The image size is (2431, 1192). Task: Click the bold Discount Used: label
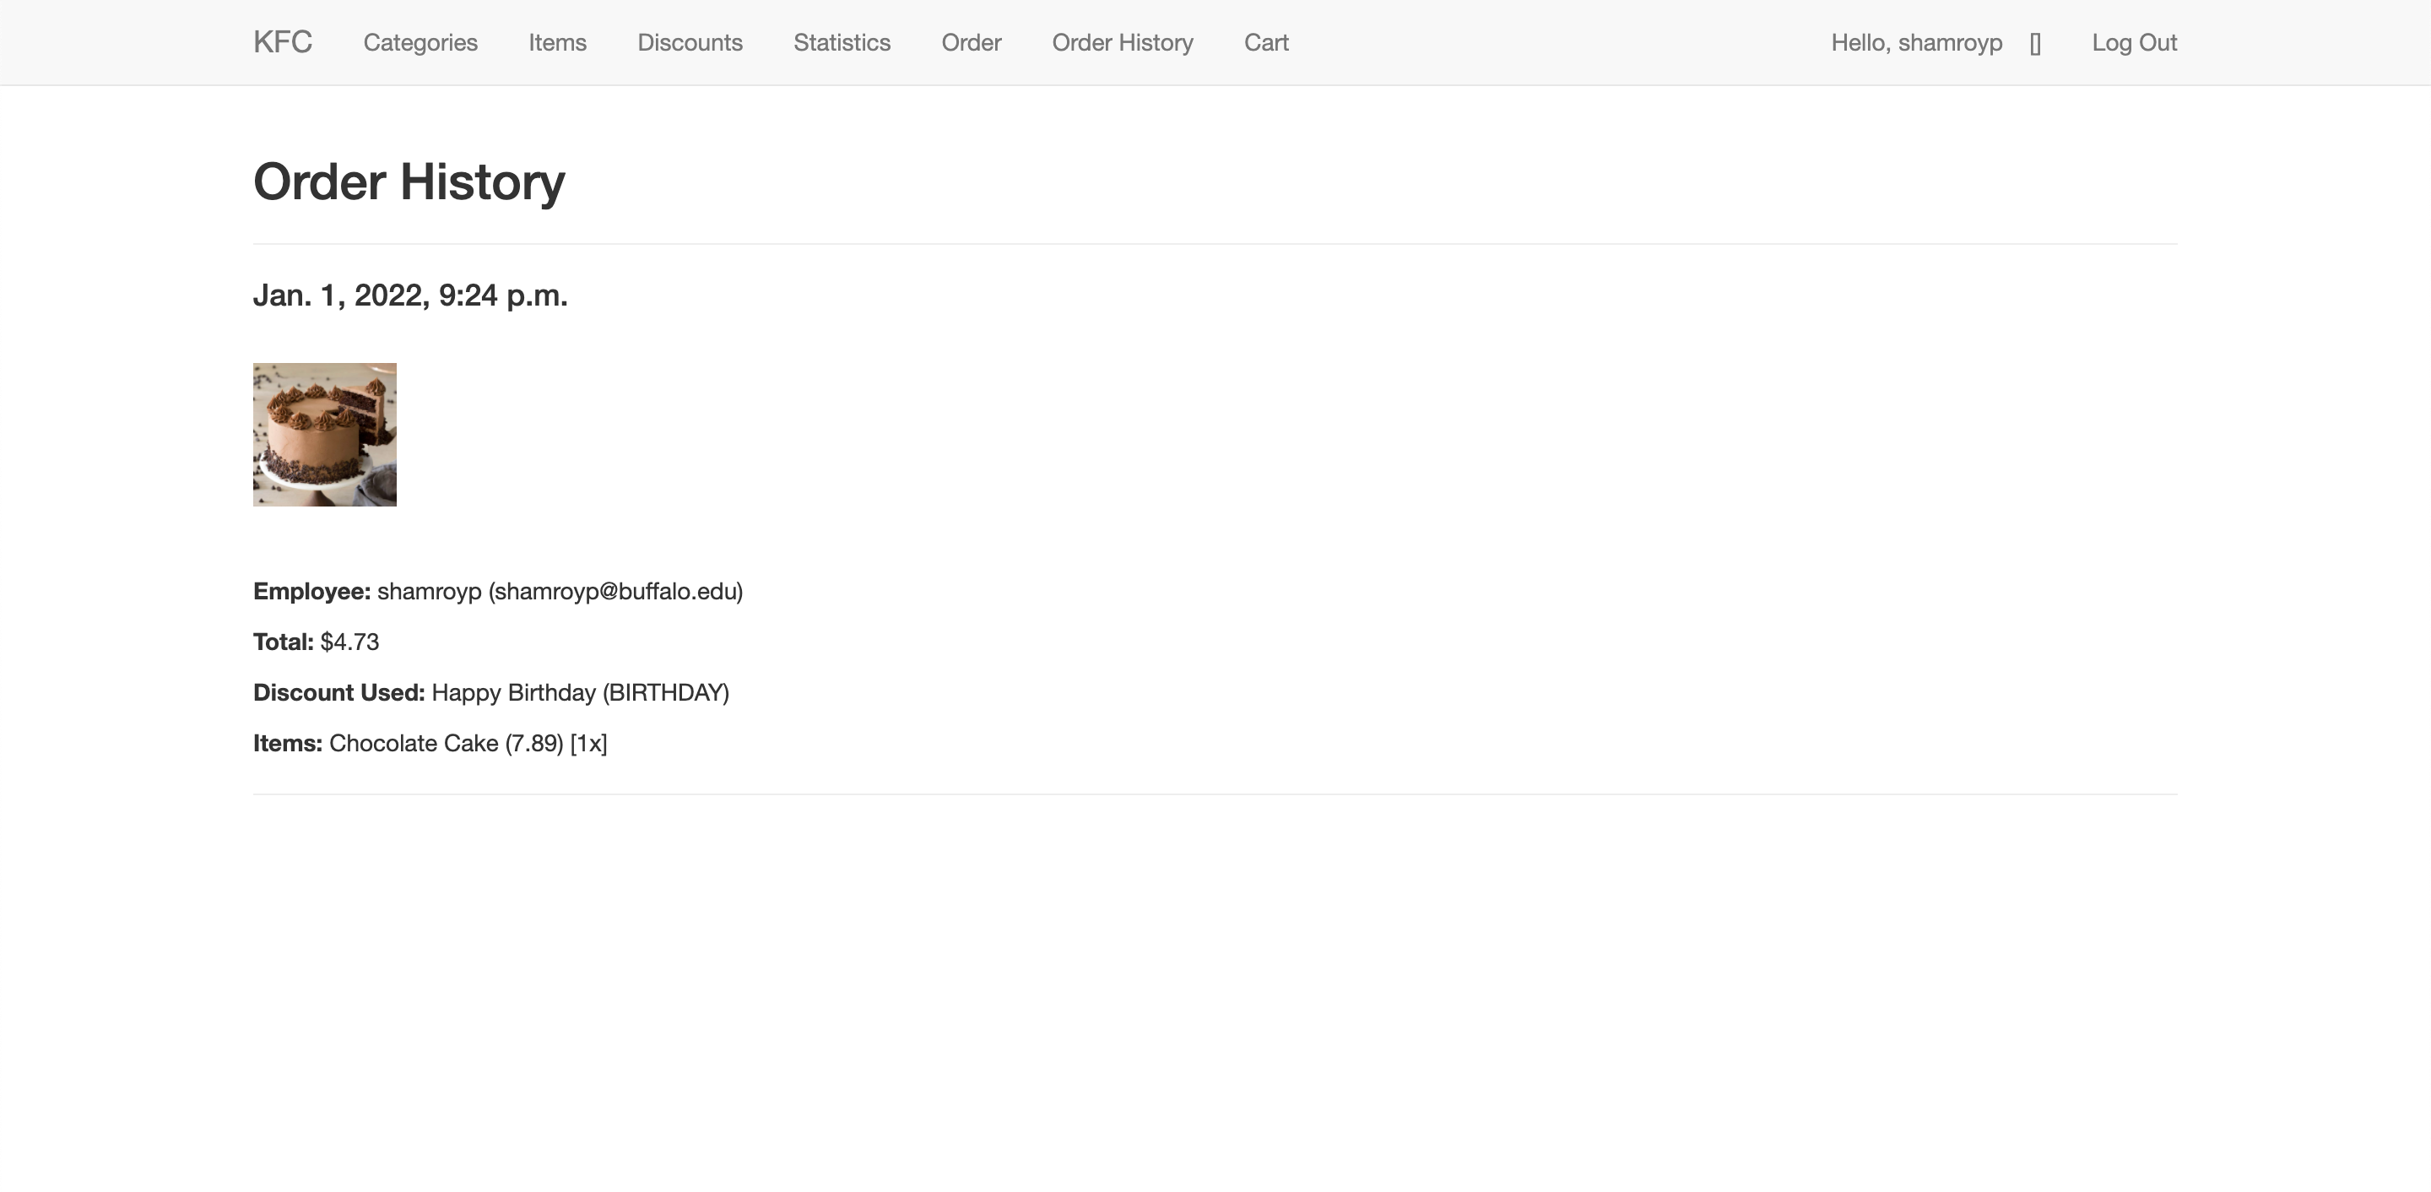point(338,693)
